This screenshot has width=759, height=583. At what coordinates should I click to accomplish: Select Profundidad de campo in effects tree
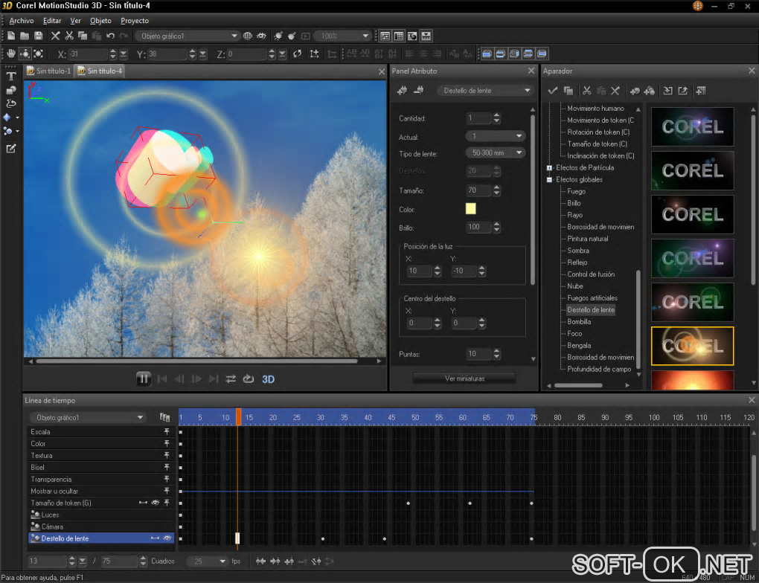point(599,369)
